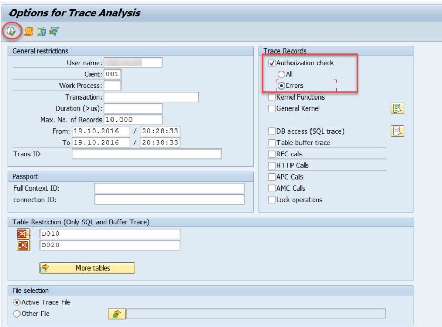Enable DB access (SQL trace) checkbox
The width and height of the screenshot is (442, 327).
pos(272,131)
